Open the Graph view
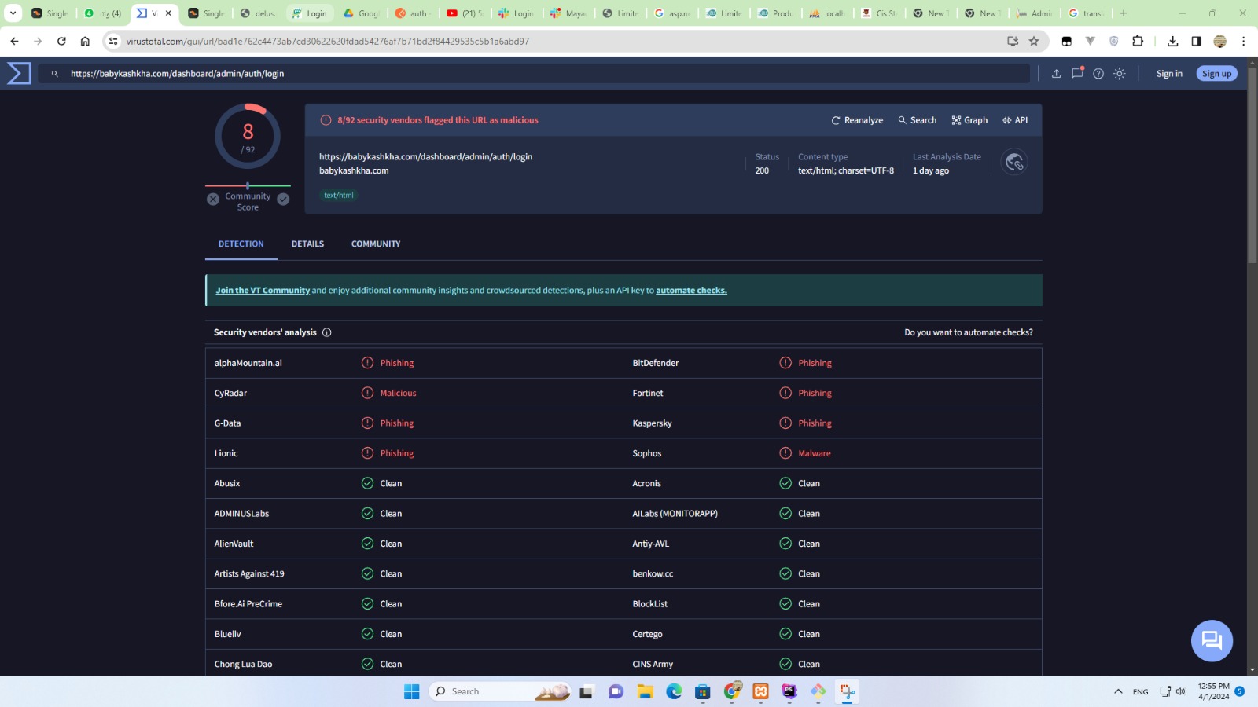This screenshot has width=1258, height=707. 969,120
